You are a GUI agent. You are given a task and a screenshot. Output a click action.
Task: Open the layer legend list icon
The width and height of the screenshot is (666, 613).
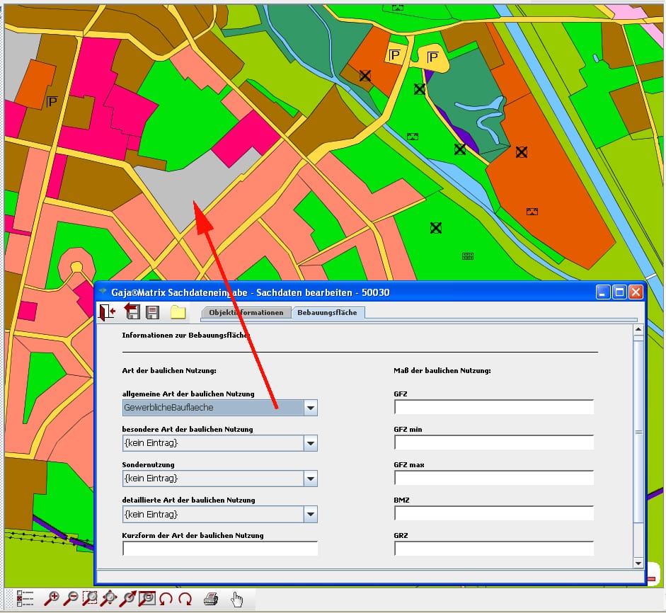(25, 599)
